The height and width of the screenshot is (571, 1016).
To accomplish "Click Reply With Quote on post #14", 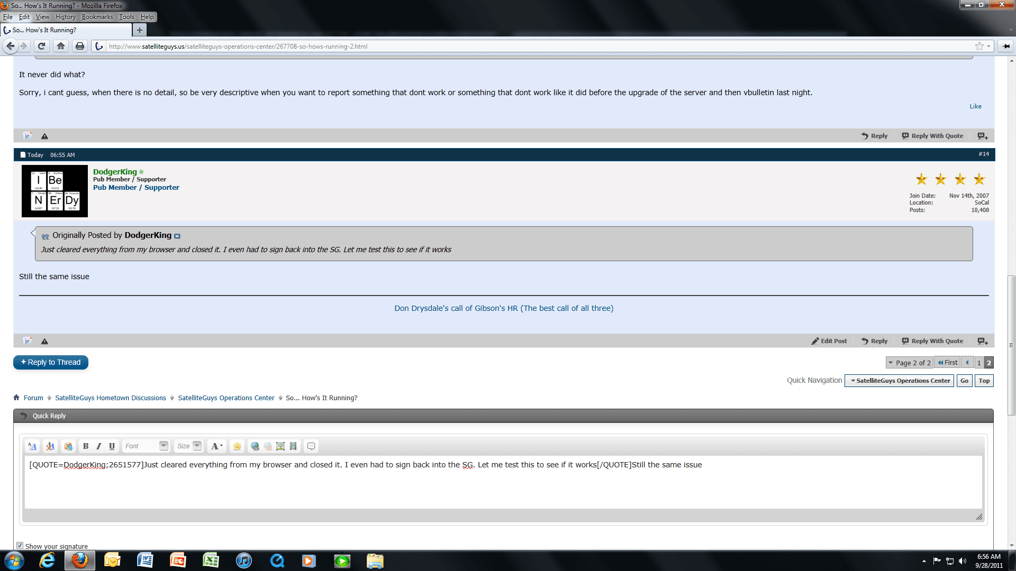I will click(932, 341).
